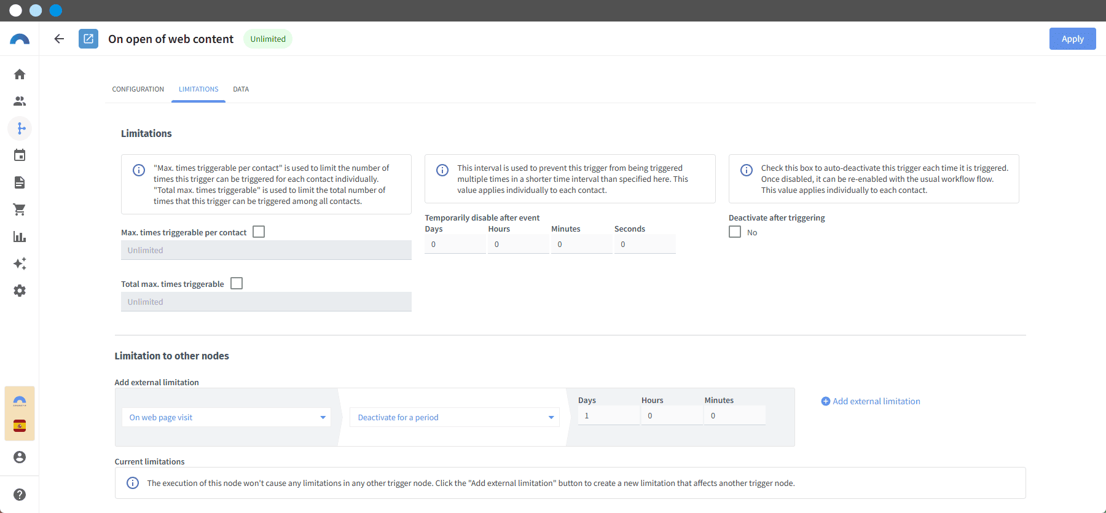Click the 'Current limitations' label
This screenshot has width=1106, height=513.
pos(149,461)
